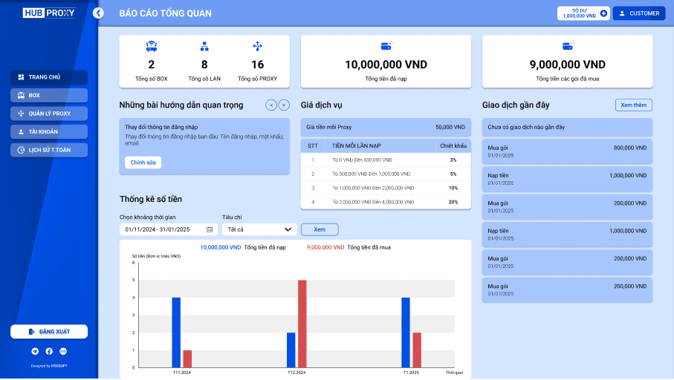Click the Chỉnh sửa button

coord(143,163)
